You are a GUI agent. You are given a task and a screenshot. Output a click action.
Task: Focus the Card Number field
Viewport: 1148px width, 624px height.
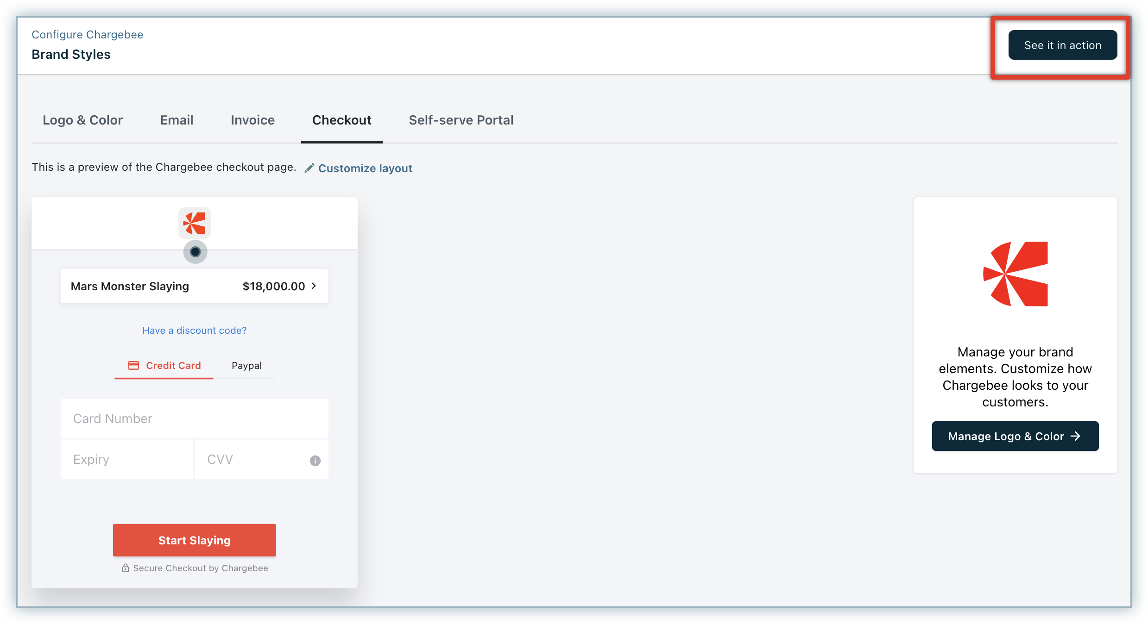[195, 418]
